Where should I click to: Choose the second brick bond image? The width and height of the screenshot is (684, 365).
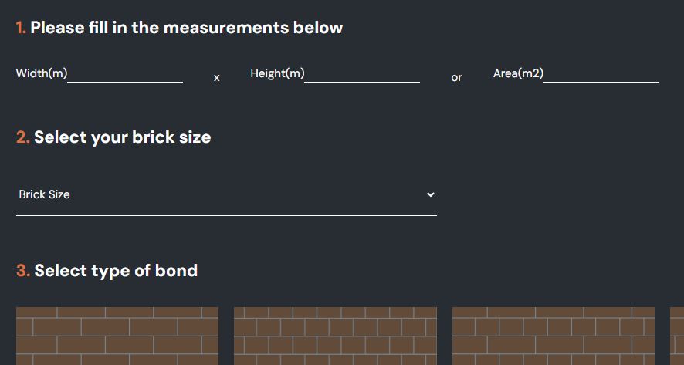click(x=335, y=336)
